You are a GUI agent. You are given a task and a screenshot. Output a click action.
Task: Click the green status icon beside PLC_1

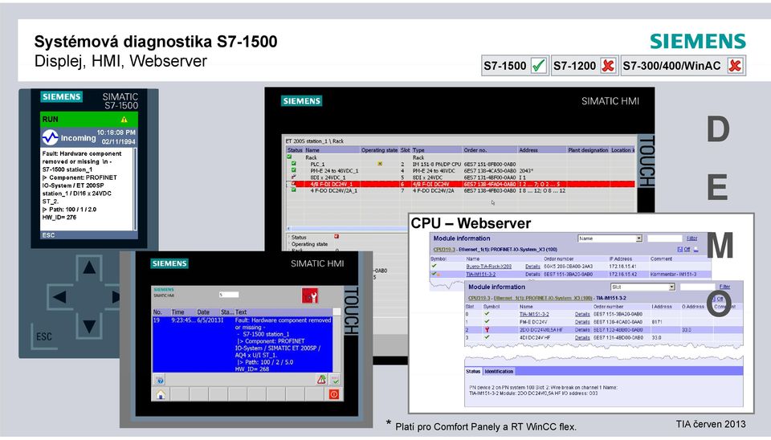pyautogui.click(x=294, y=164)
